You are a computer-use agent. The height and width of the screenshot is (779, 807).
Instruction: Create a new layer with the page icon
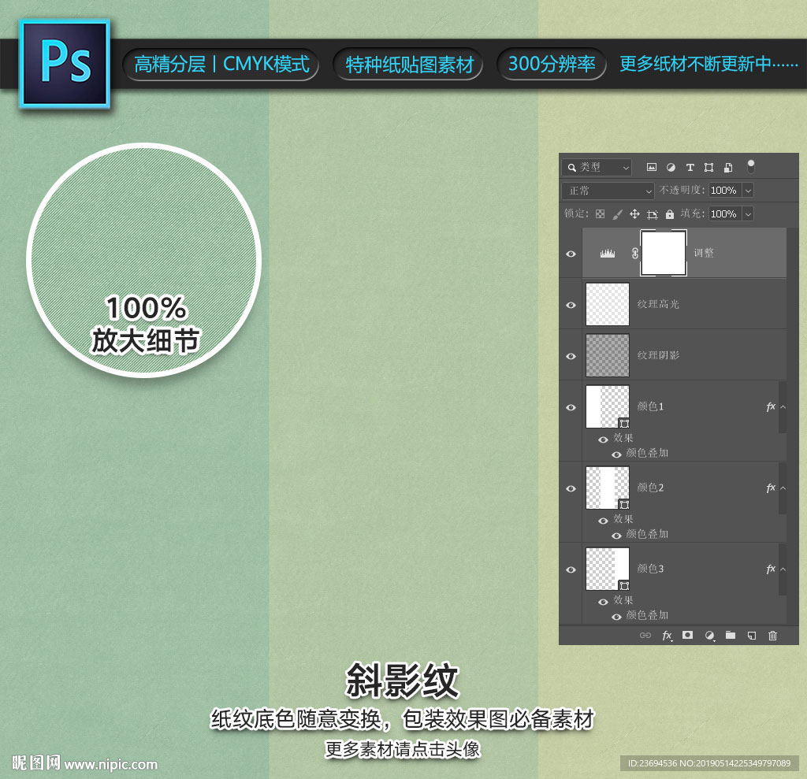[x=752, y=635]
